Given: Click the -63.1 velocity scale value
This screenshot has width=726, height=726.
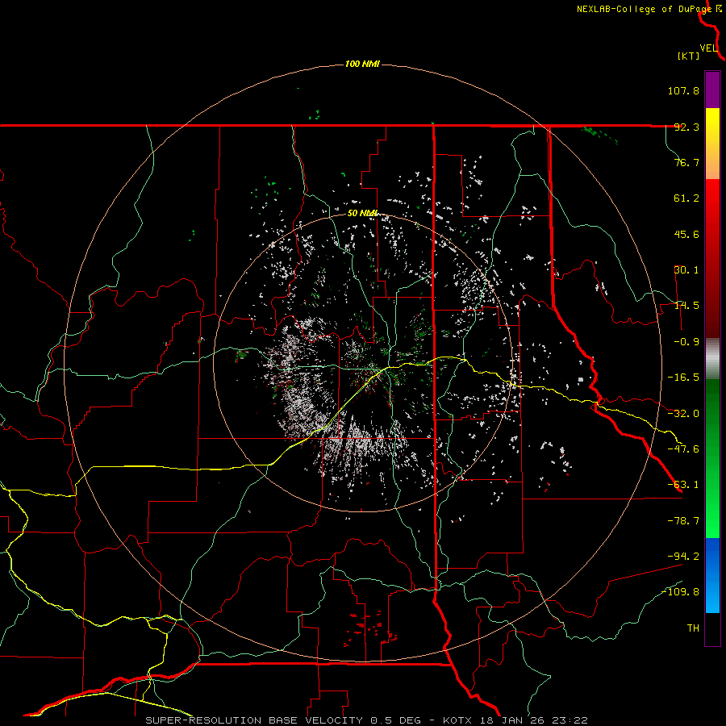Looking at the screenshot, I should (683, 485).
